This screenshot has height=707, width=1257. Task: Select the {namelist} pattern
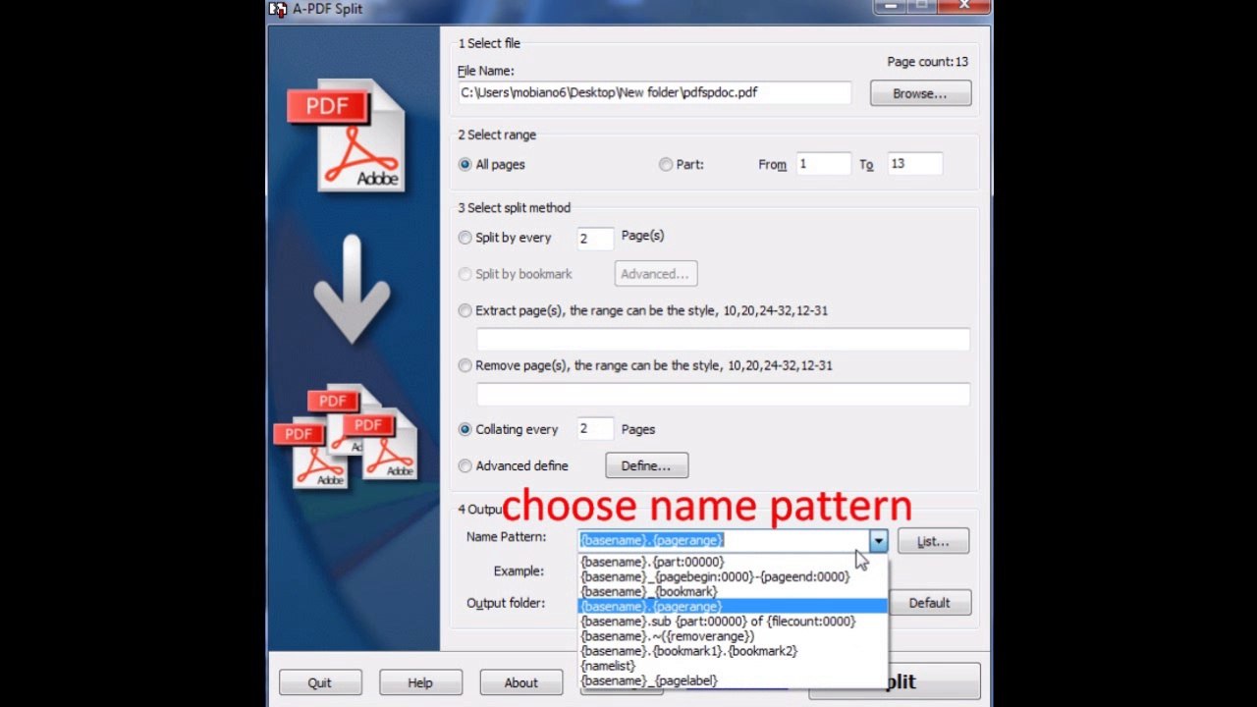point(733,665)
